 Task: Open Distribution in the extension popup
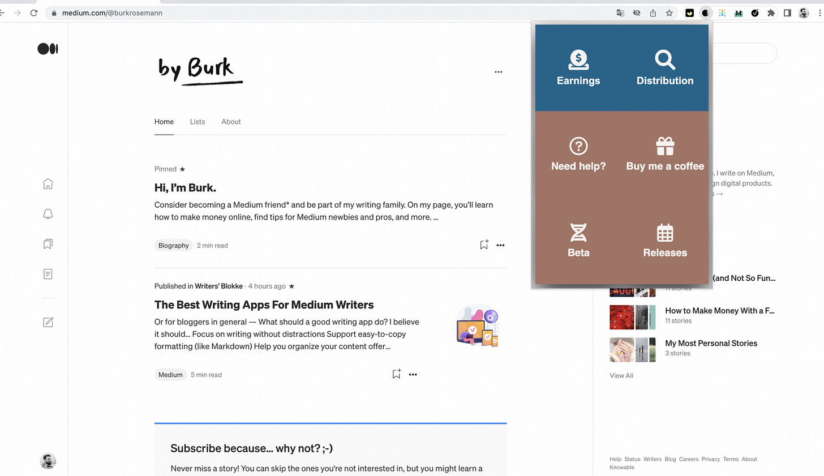coord(665,68)
